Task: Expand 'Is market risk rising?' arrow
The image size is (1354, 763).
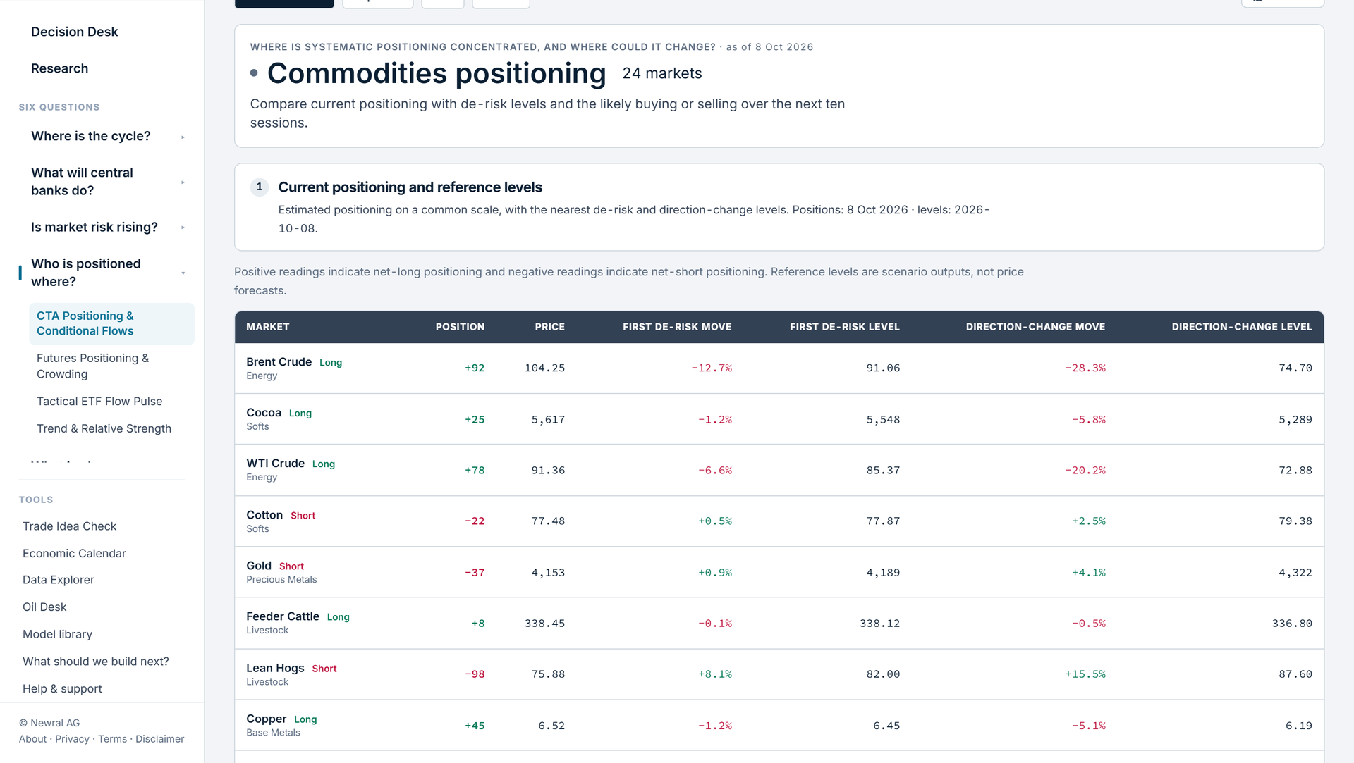Action: point(183,228)
